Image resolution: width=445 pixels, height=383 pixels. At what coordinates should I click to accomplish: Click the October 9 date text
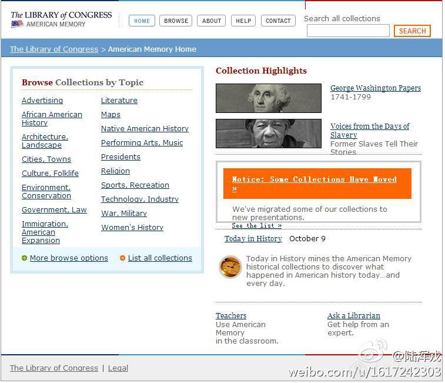click(x=307, y=239)
